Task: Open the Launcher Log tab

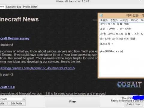Action: click(x=13, y=7)
